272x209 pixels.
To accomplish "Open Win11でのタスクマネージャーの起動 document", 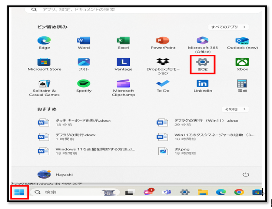I will click(x=205, y=137).
